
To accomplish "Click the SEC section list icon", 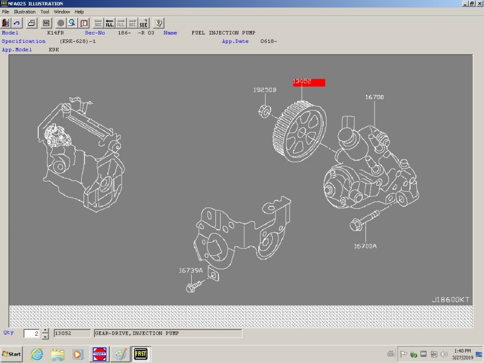I will point(45,23).
